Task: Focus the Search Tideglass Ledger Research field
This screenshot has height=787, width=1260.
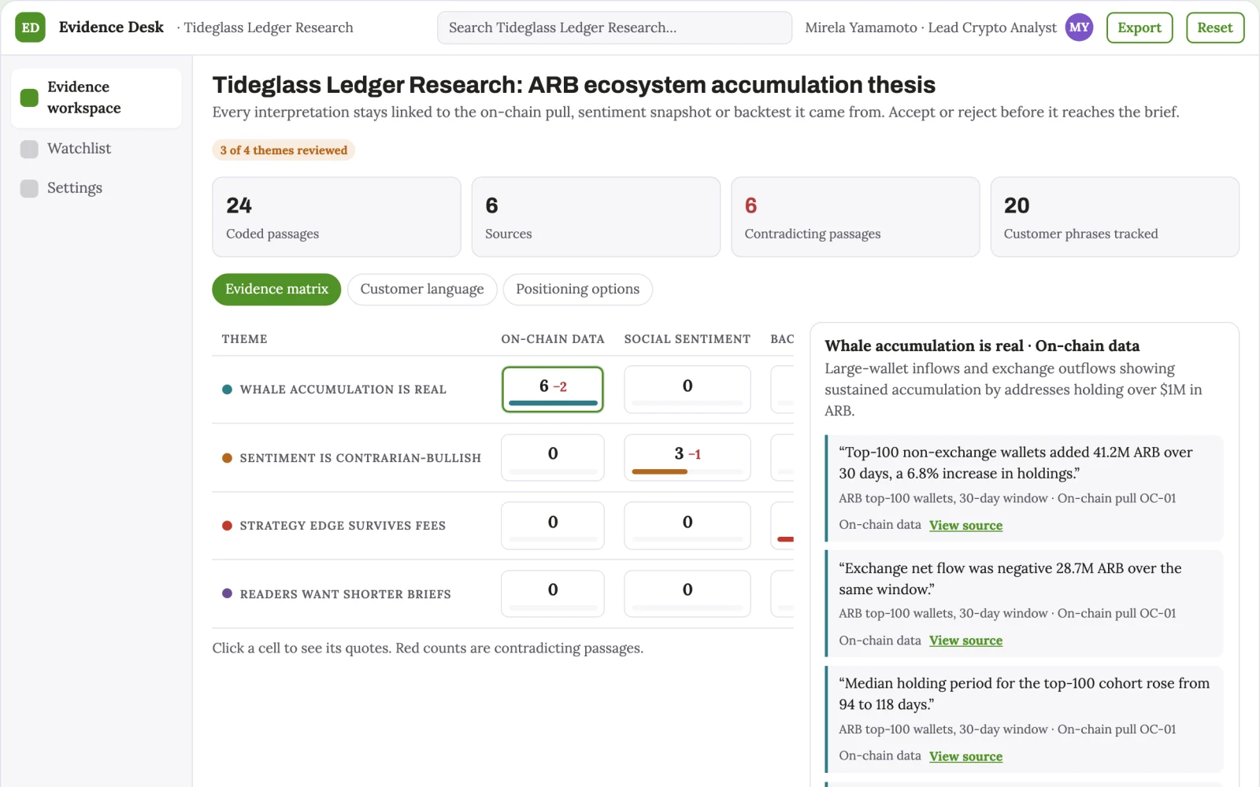Action: (x=614, y=28)
